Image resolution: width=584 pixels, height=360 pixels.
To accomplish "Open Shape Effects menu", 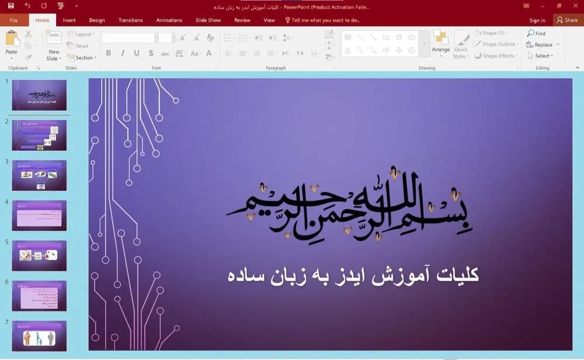I will coord(495,56).
